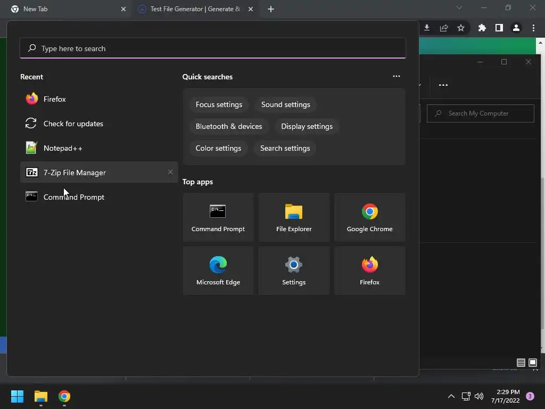Click Chrome download page icon

[427, 28]
